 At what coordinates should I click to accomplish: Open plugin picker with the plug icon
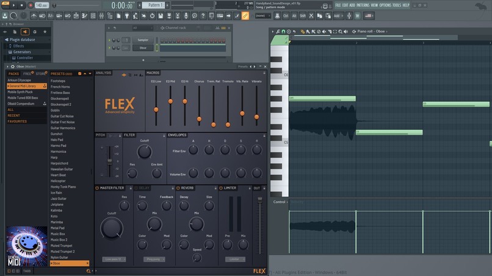pos(127,16)
